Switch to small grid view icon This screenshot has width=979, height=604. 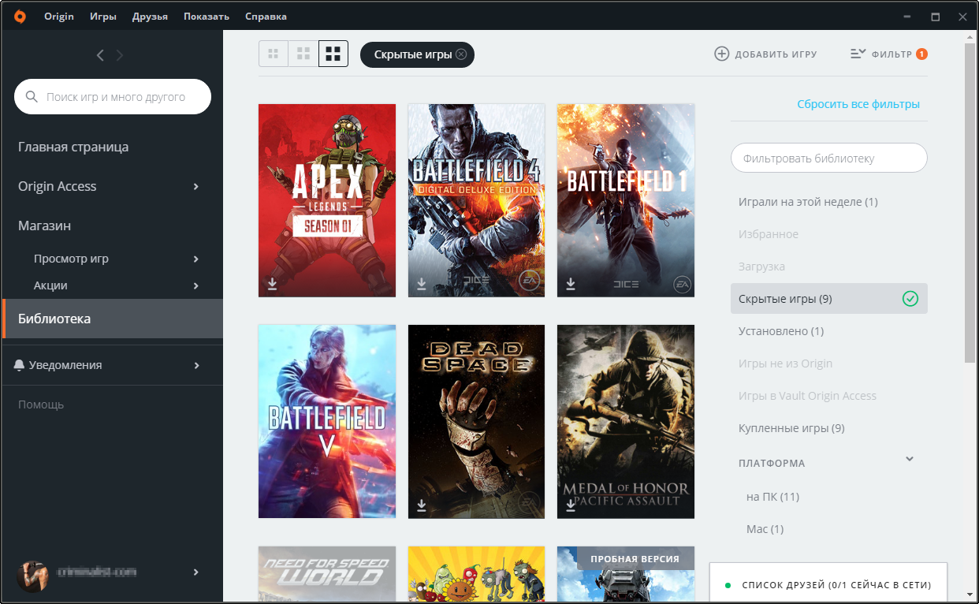tap(274, 54)
